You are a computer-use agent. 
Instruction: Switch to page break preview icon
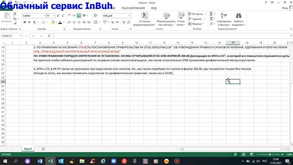[252, 154]
